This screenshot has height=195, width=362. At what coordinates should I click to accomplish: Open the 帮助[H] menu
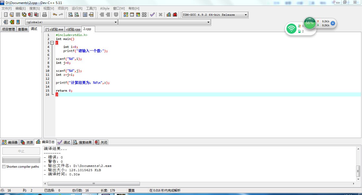point(134,8)
